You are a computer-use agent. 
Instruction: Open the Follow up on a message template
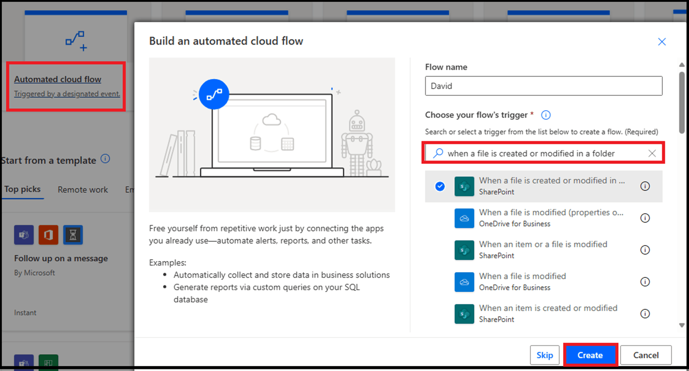[61, 258]
